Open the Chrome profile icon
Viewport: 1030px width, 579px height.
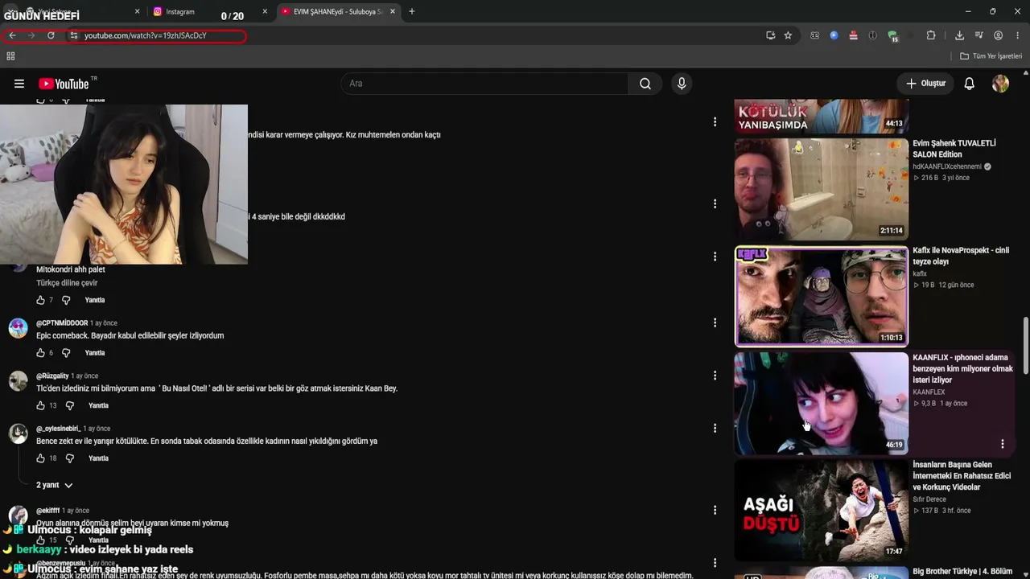998,35
